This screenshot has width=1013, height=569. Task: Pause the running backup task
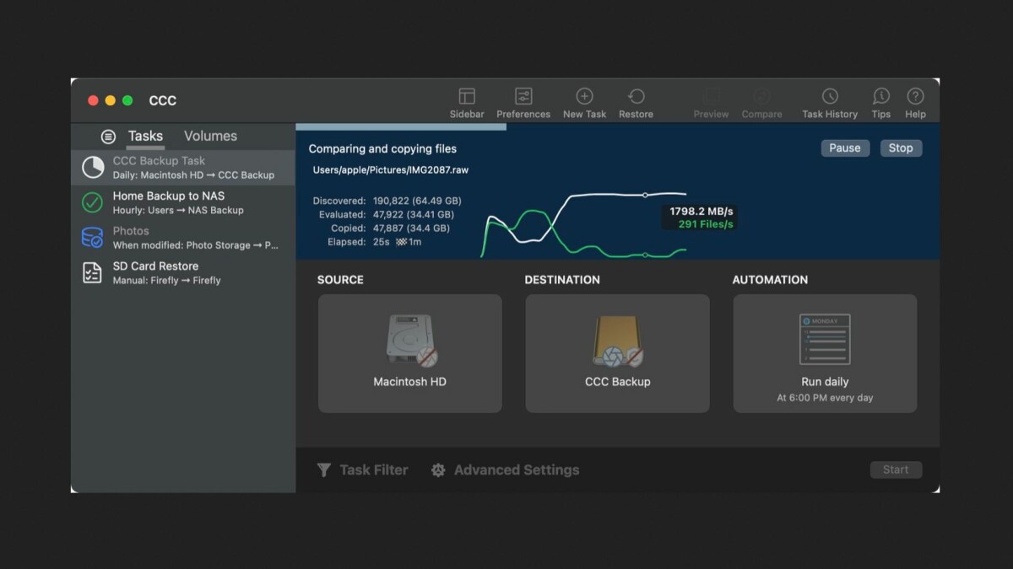click(844, 148)
